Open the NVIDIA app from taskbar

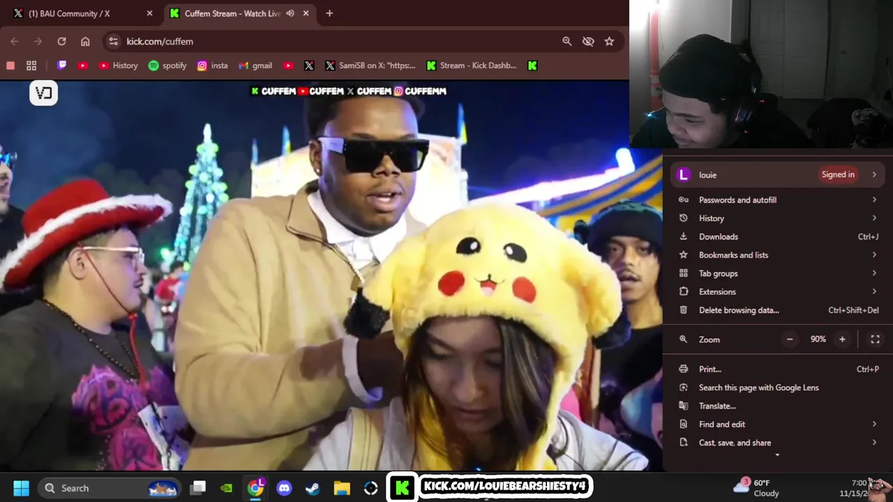[226, 488]
